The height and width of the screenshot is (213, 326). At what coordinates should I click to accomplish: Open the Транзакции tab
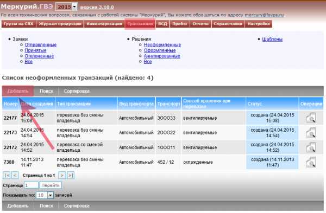point(140,24)
